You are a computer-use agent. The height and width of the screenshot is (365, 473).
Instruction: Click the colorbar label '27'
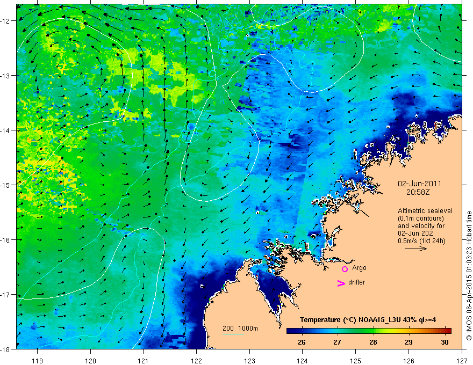pos(337,342)
